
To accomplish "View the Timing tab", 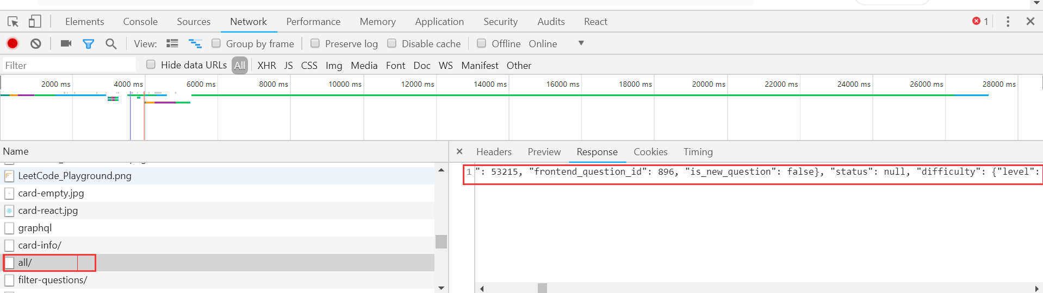I will (x=698, y=152).
